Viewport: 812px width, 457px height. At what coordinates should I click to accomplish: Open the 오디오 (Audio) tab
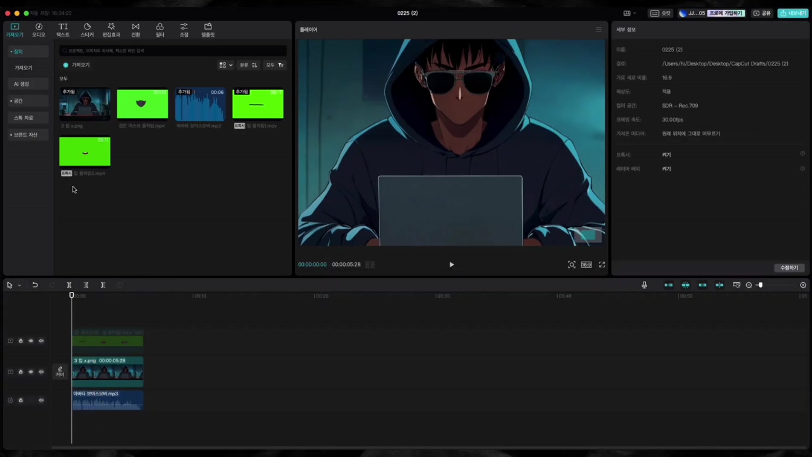(39, 30)
